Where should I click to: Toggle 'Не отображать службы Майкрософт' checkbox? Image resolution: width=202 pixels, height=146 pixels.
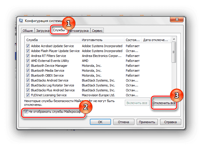tap(26, 111)
